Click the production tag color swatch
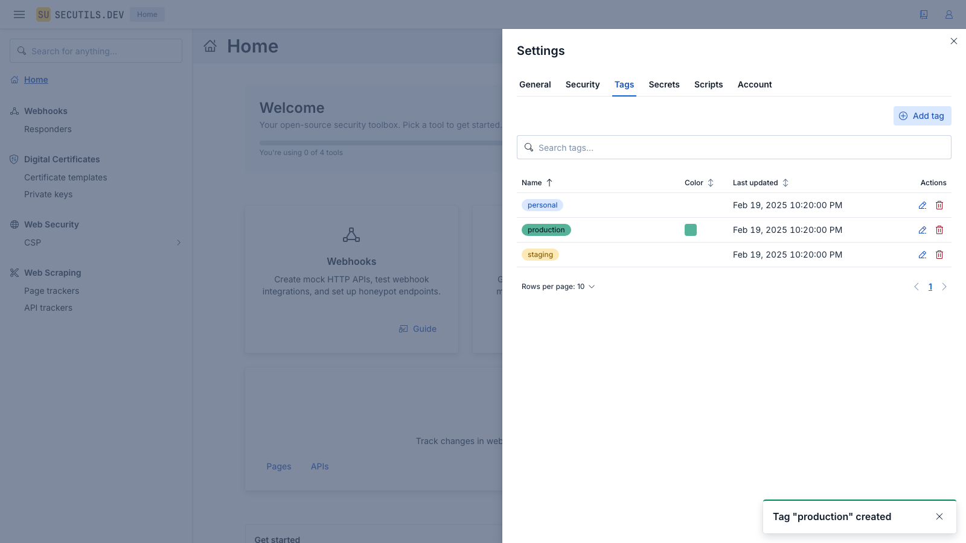This screenshot has height=543, width=966. [x=691, y=230]
